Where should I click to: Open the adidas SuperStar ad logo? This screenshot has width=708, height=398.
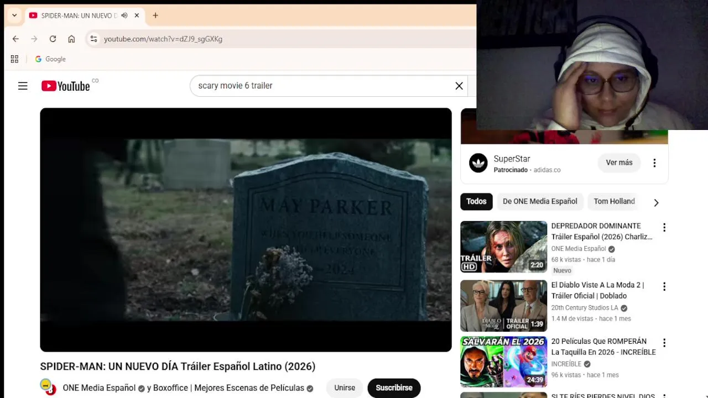(x=478, y=163)
